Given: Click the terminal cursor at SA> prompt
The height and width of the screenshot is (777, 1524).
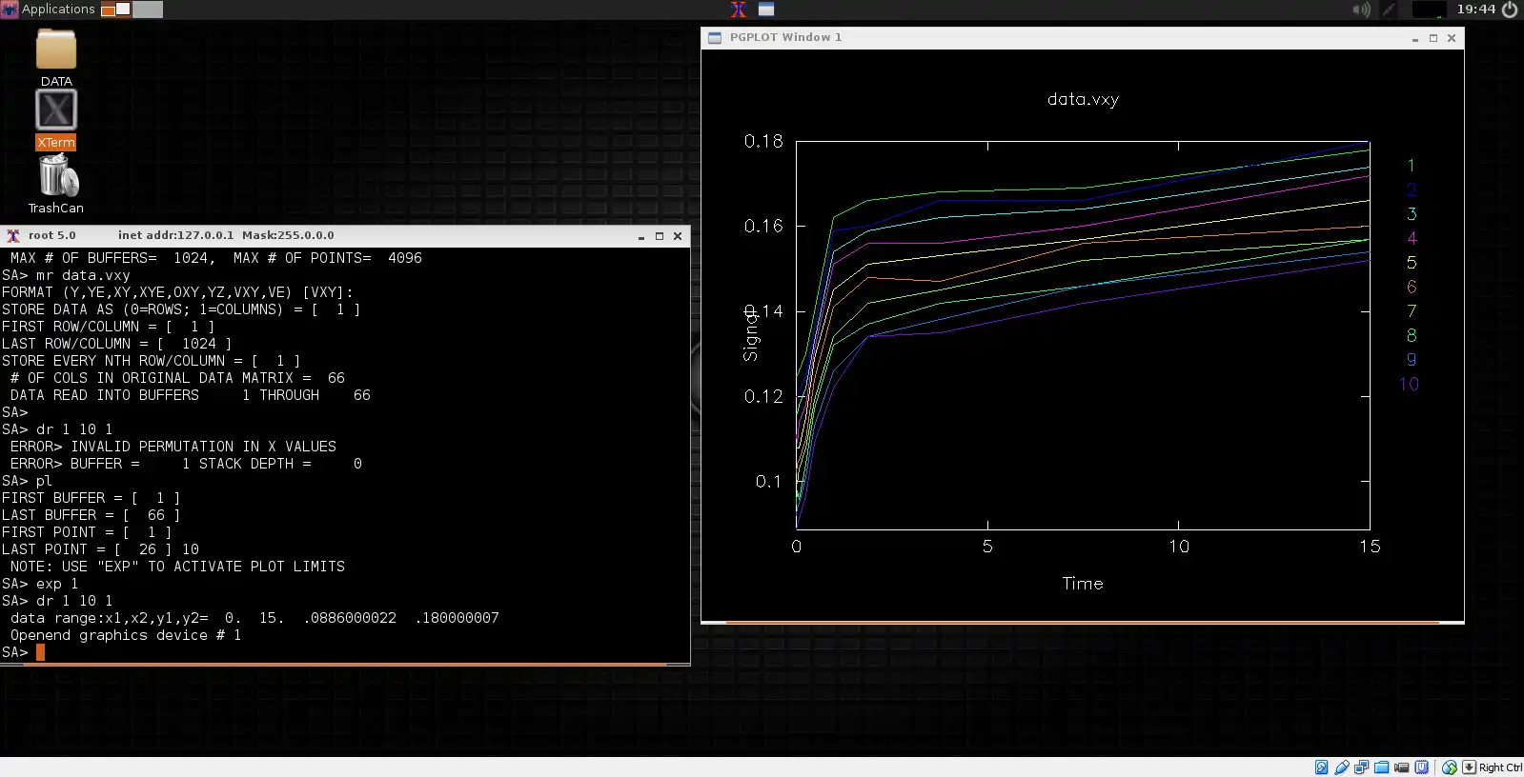Looking at the screenshot, I should click(x=40, y=652).
